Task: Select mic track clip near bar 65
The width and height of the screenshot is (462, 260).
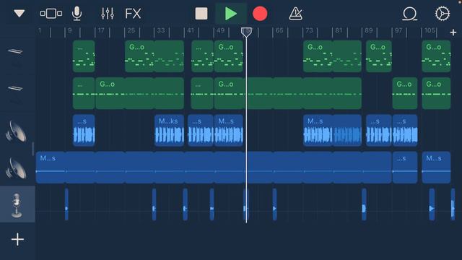Action: coord(274,204)
